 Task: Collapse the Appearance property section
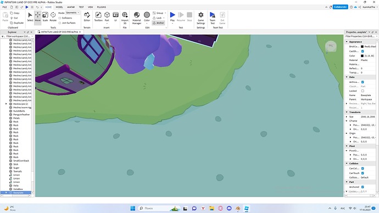[x=347, y=42]
